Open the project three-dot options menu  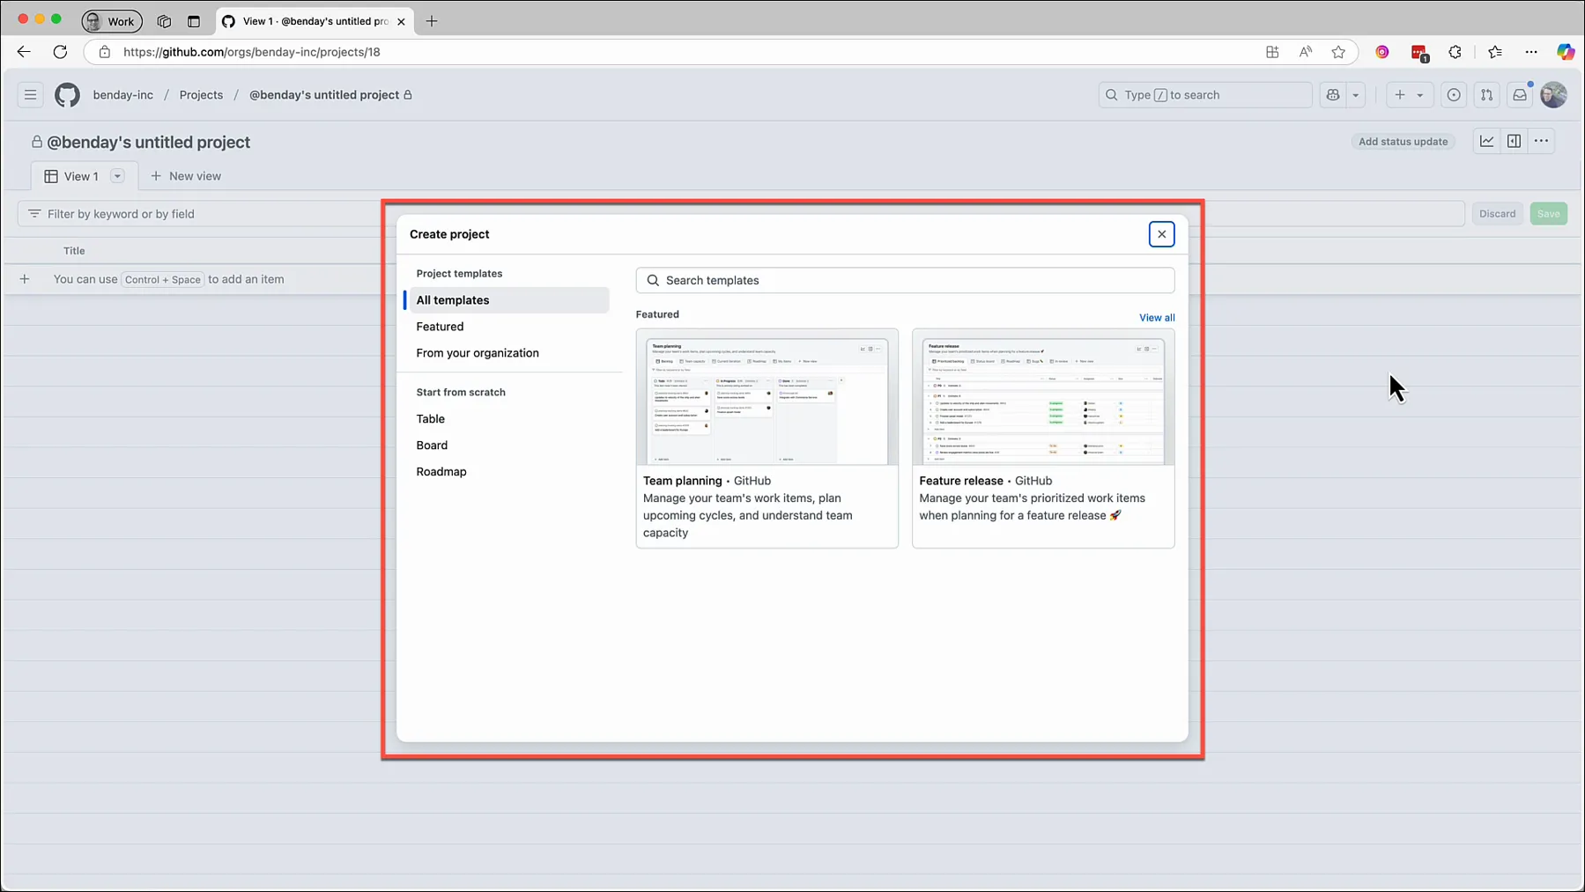[x=1541, y=141]
